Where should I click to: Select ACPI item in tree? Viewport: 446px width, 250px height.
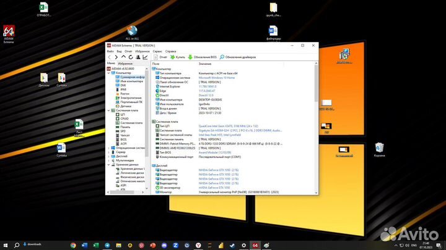coord(121,144)
